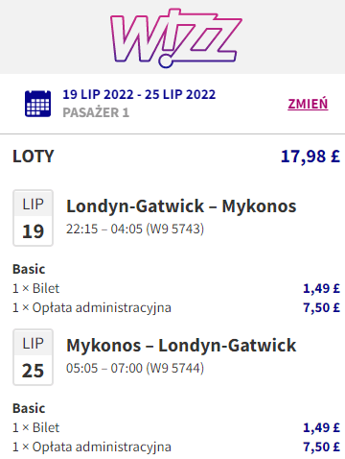The image size is (345, 459).
Task: Click return Bilet price 1,49 £
Action: (321, 428)
